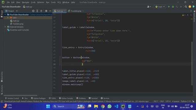
Task: Open the Terminal tool window
Action: click(93, 98)
